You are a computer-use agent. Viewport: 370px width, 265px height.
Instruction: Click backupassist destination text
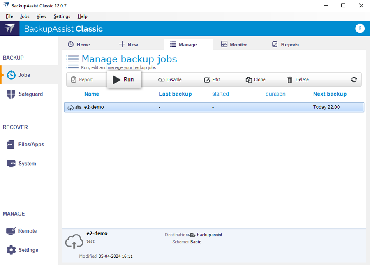[210, 235]
